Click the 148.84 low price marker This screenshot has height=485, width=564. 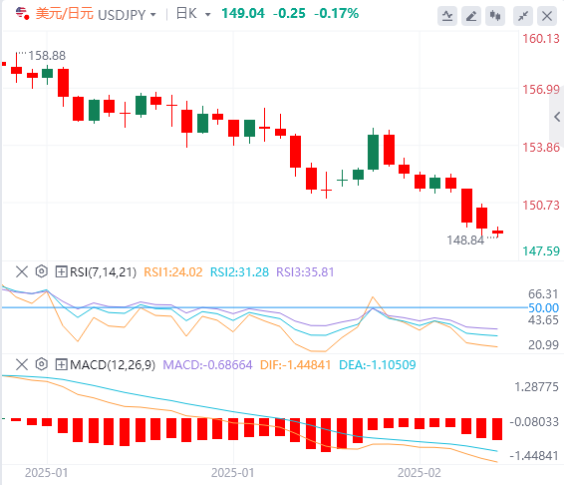[465, 240]
